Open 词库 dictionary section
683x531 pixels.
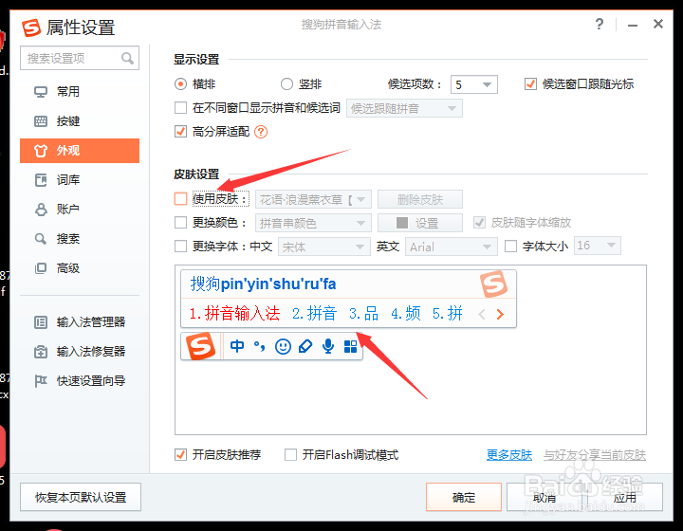[x=80, y=180]
